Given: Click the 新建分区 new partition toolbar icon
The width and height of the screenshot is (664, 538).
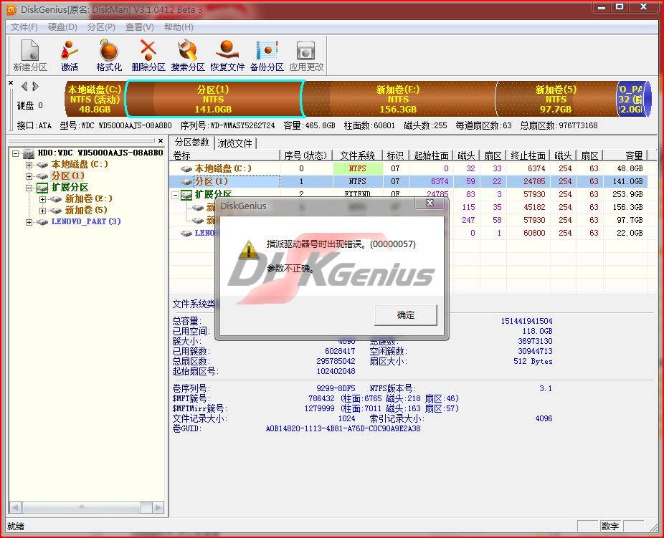Looking at the screenshot, I should [x=30, y=55].
